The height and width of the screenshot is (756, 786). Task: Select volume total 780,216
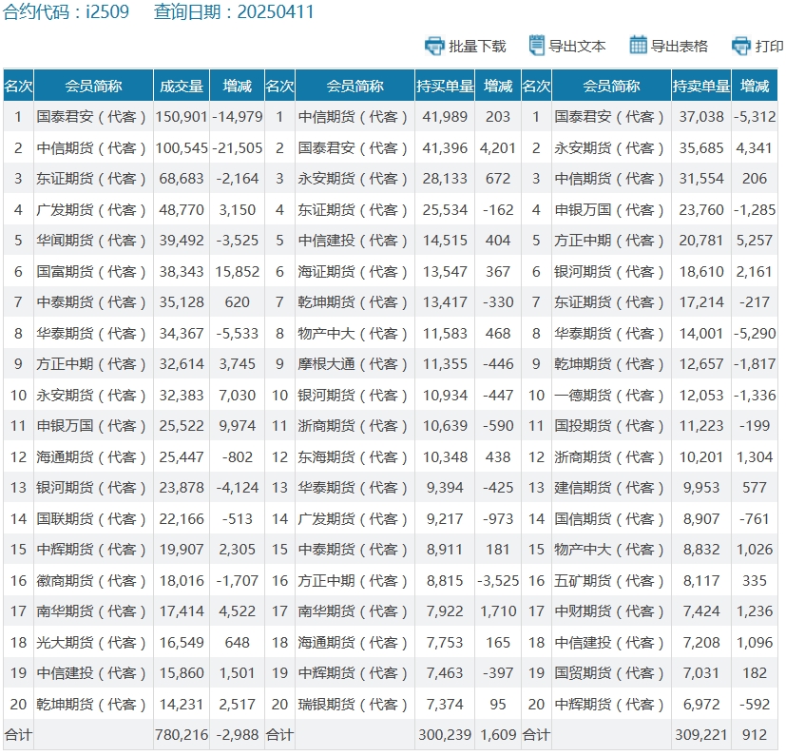tap(182, 735)
